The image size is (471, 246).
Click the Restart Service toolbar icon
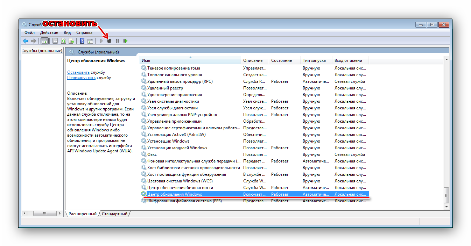tap(125, 41)
